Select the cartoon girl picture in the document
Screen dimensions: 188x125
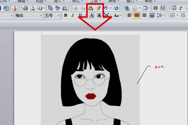click(x=90, y=81)
